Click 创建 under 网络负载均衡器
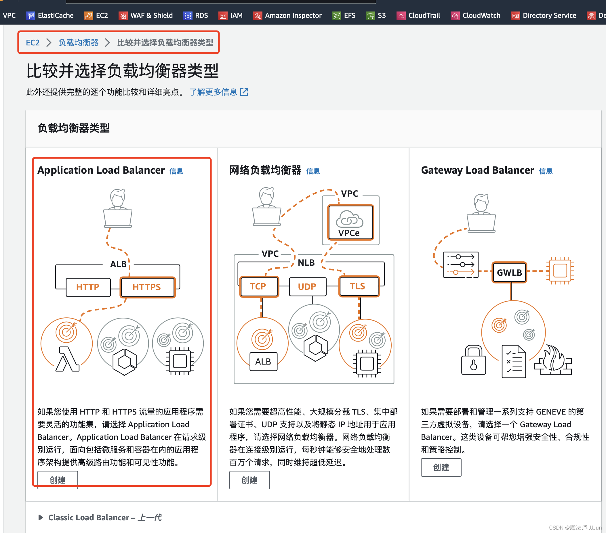 [x=249, y=480]
